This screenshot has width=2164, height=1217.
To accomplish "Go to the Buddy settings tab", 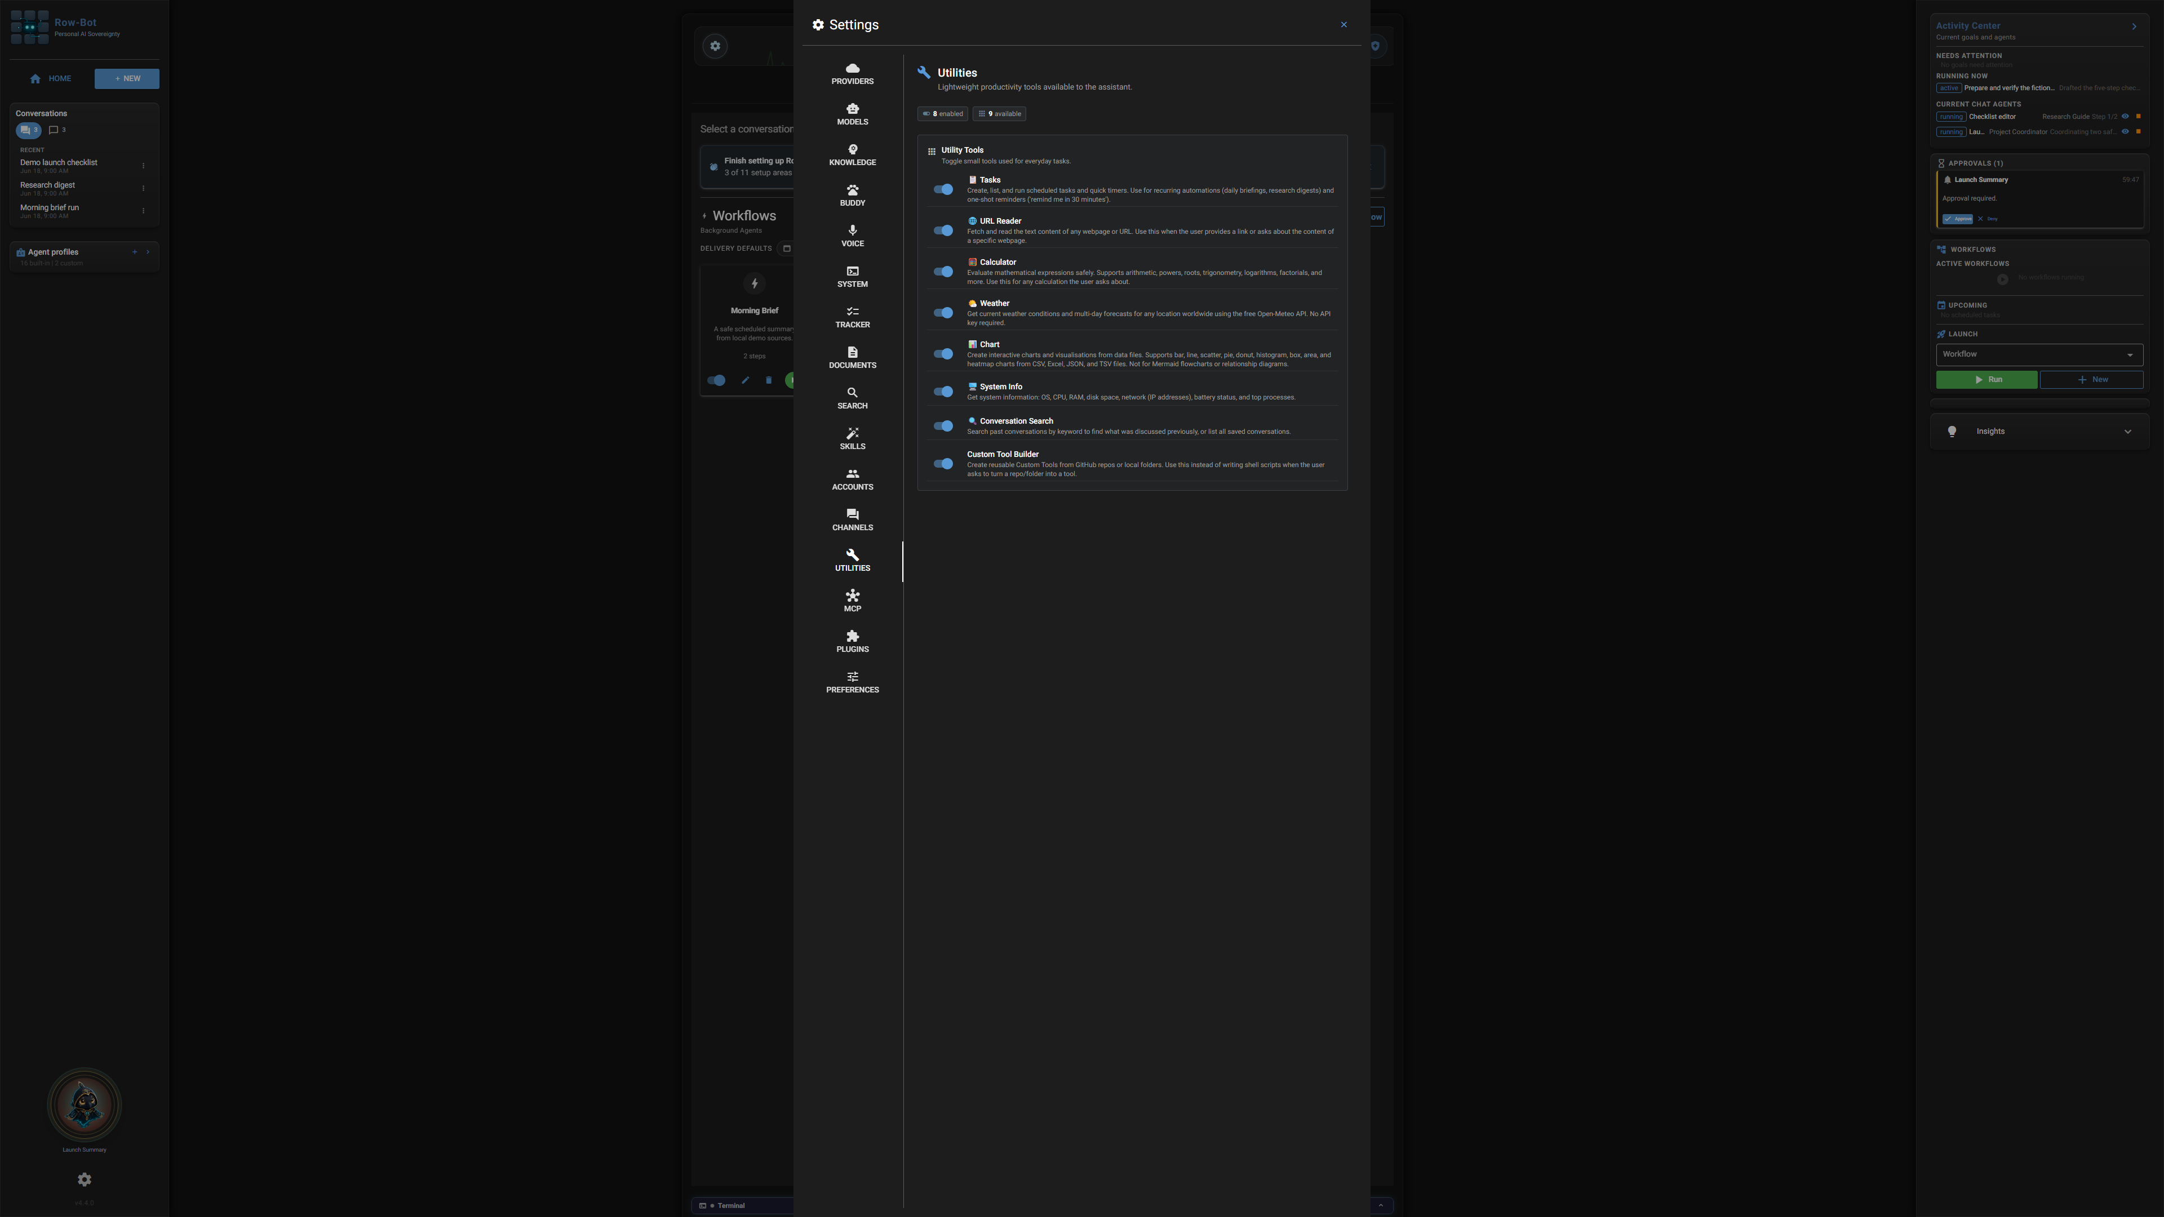I will (x=852, y=196).
